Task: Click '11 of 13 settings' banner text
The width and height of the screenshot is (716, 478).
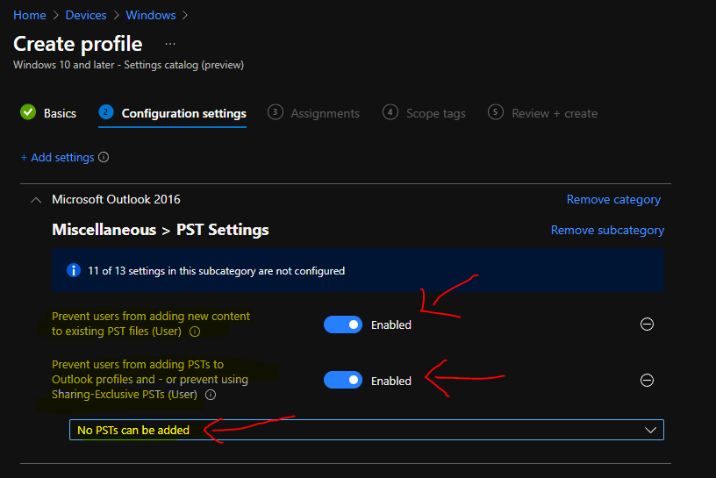Action: pos(217,271)
